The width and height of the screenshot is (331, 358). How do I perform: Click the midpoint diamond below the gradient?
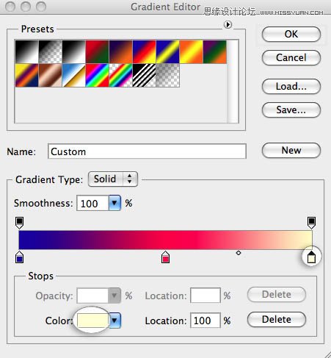239,253
